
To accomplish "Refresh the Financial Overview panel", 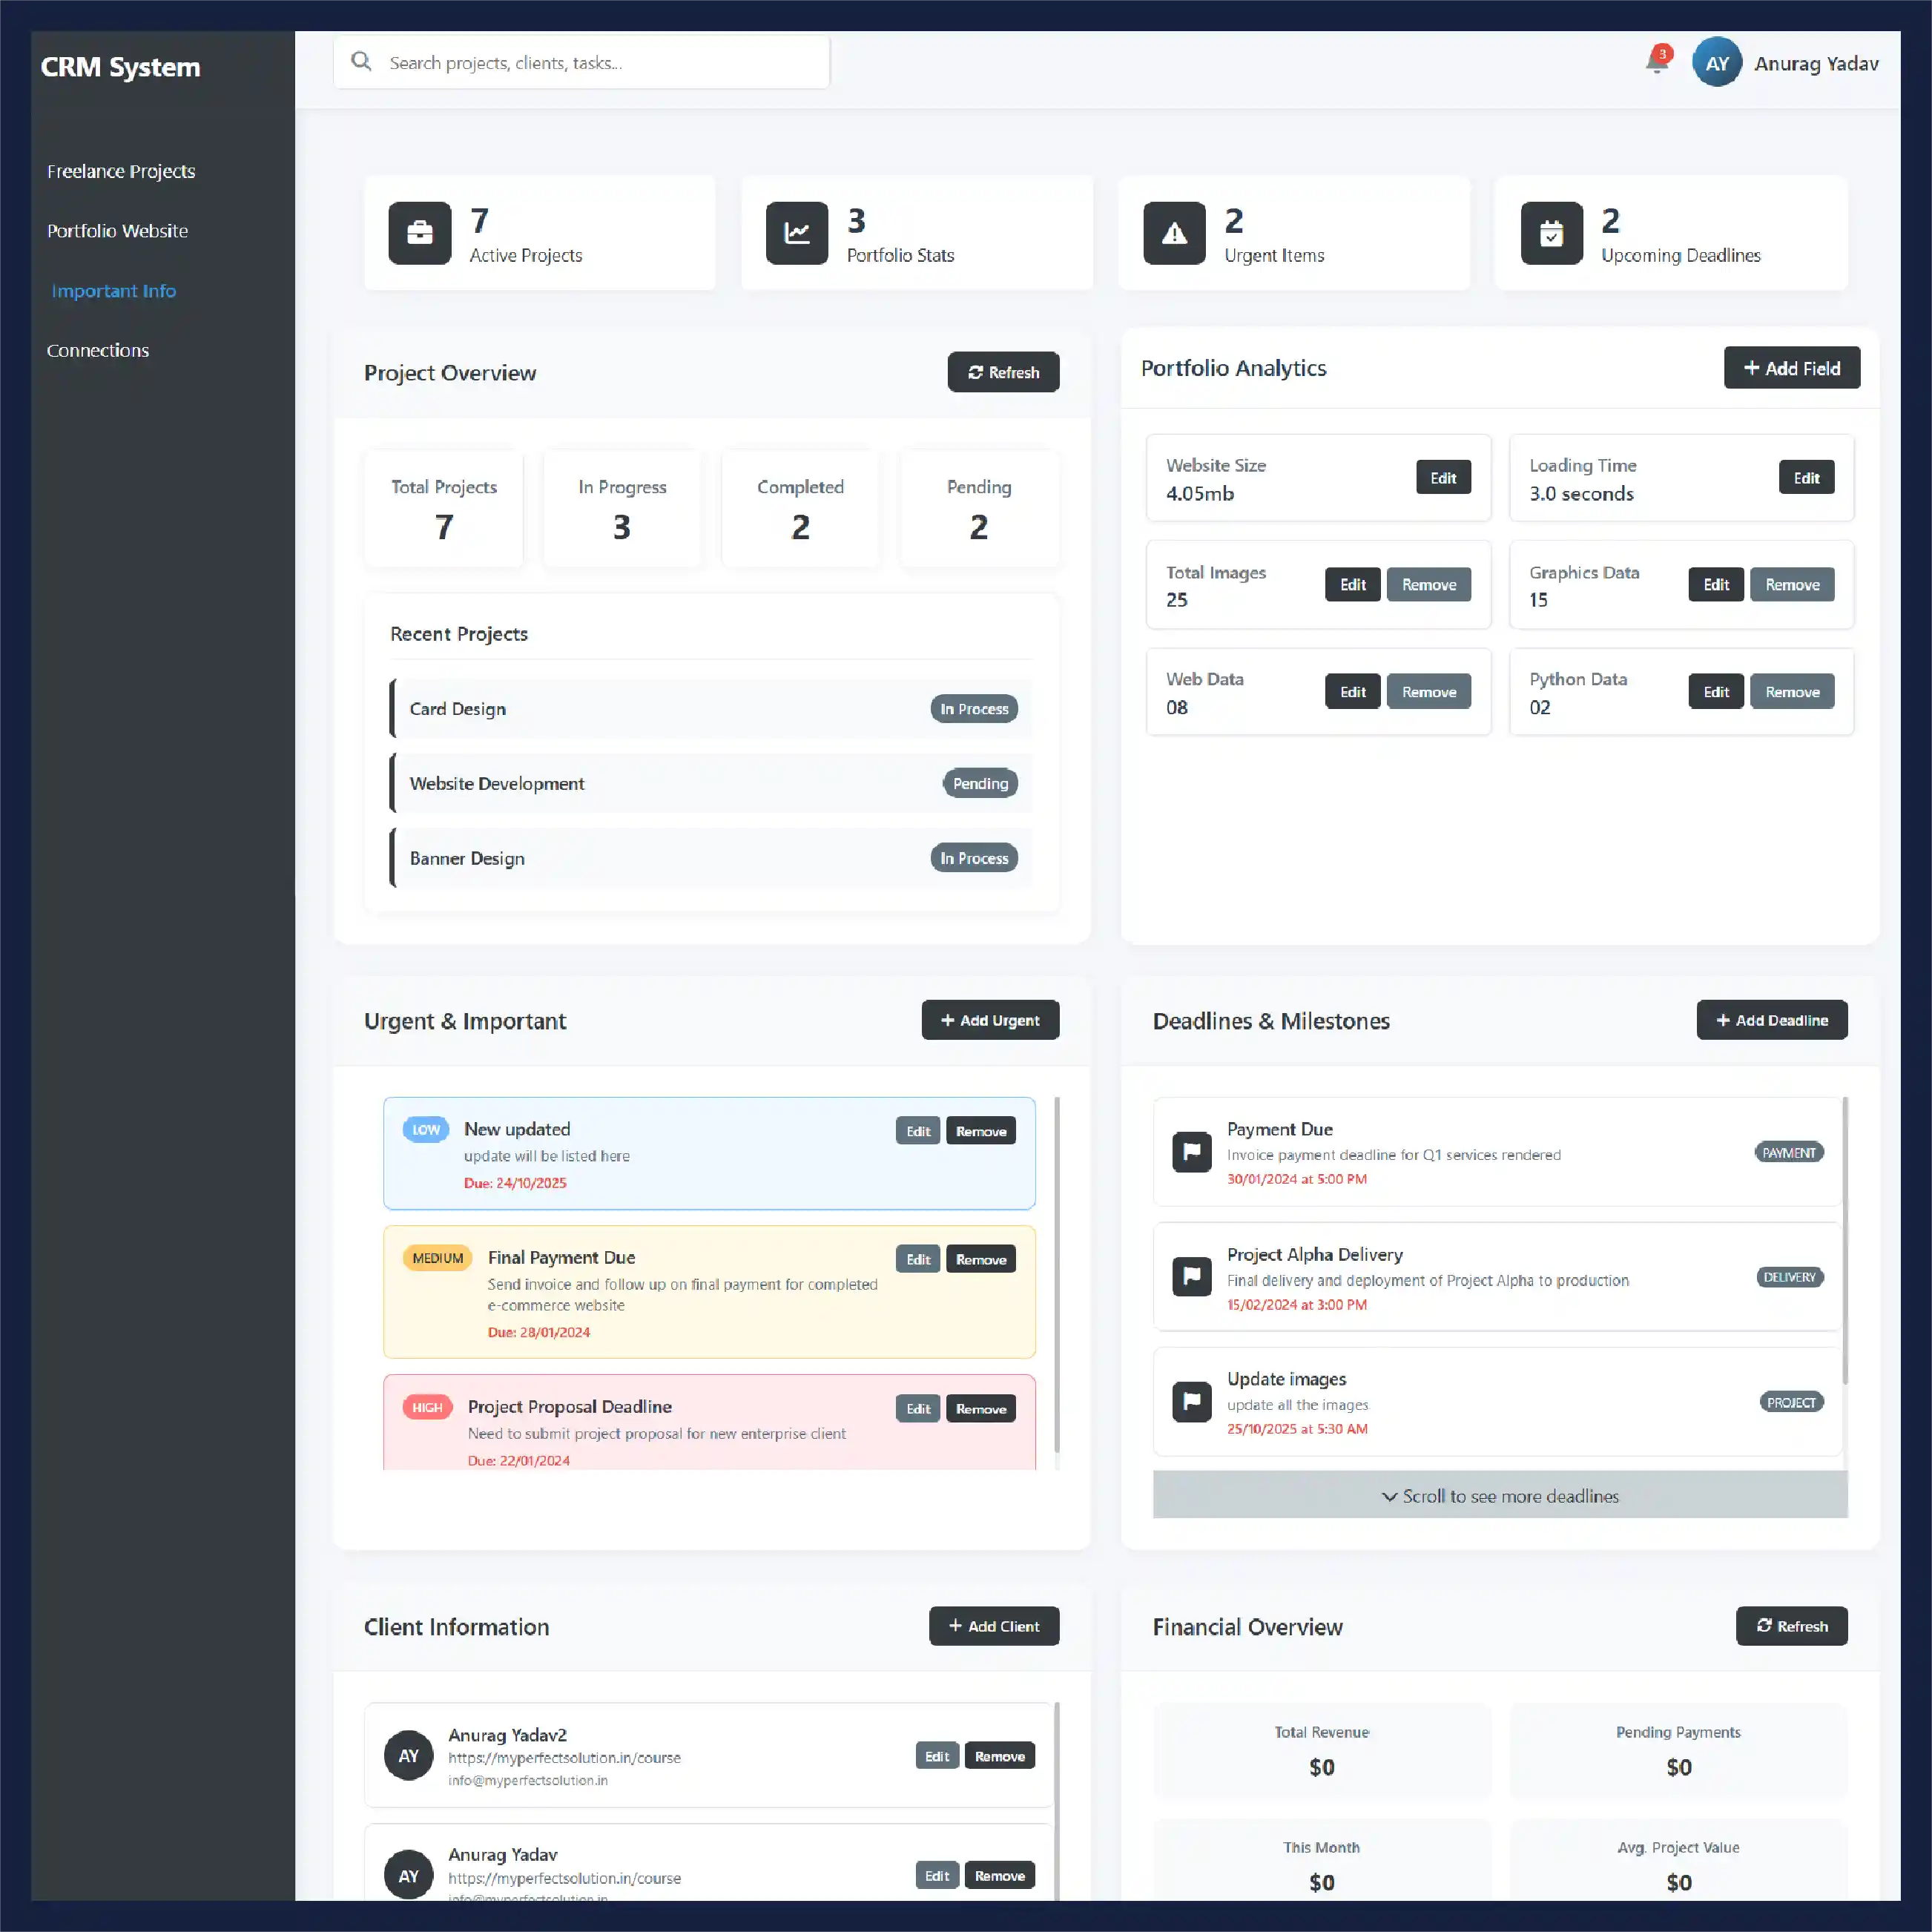I will coord(1791,1626).
